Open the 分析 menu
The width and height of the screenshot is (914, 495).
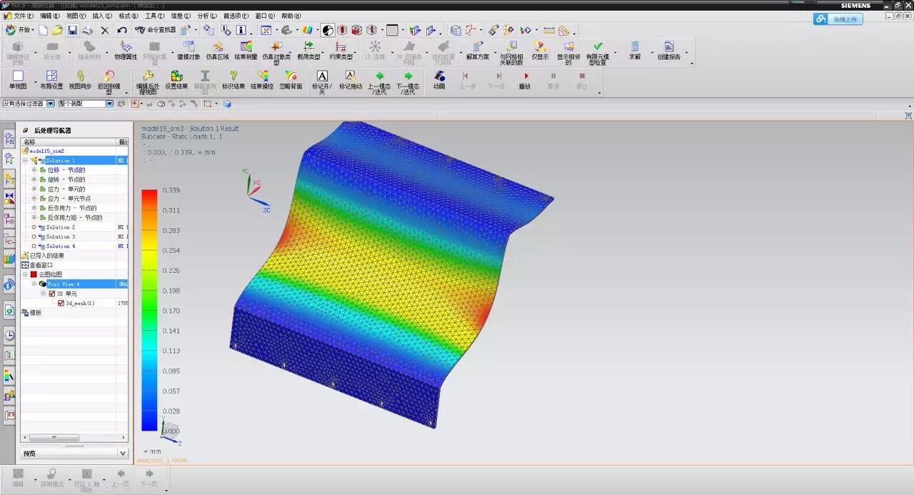coord(207,16)
